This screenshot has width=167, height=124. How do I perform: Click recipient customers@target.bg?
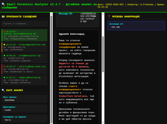pyautogui.click(x=18, y=69)
